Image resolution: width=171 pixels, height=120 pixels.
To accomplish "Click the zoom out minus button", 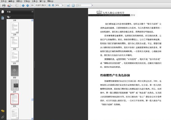I will 49,5.
